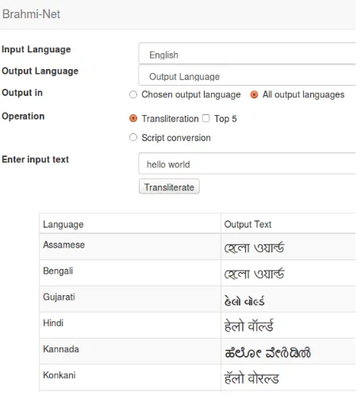Click the Brahmi-Net header title
The image size is (357, 395).
pos(31,14)
